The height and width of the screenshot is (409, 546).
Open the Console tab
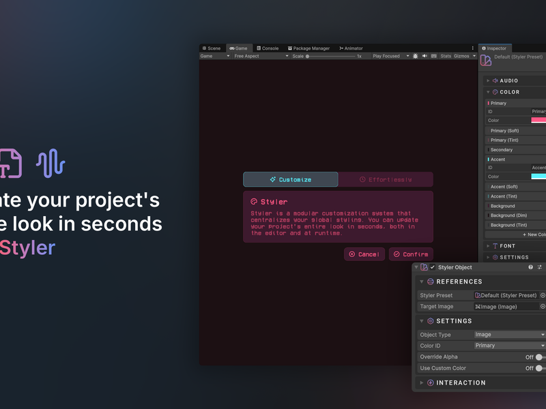[268, 48]
